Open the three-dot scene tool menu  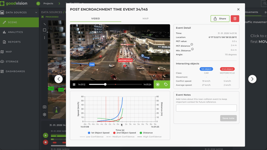[45, 37]
